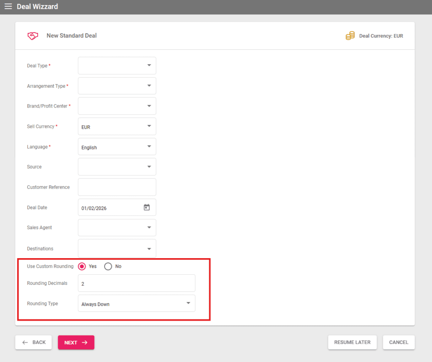432x362 pixels.
Task: Click the RESUME LATER button
Action: 352,342
